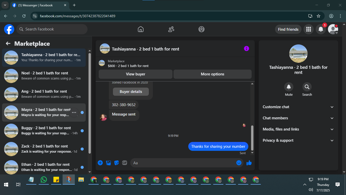Show hidden system tray icons
The width and height of the screenshot is (346, 195).
[x=304, y=185]
